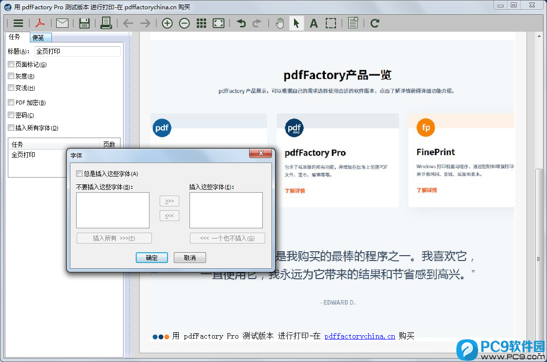The height and width of the screenshot is (362, 547).
Task: Select the text tool A
Action: point(314,23)
